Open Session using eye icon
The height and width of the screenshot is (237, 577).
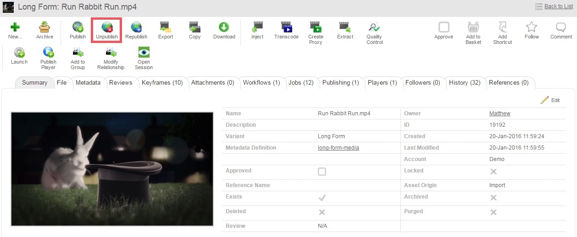click(144, 53)
